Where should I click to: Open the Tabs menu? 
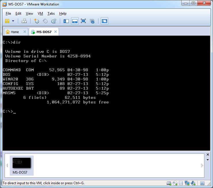[51, 14]
